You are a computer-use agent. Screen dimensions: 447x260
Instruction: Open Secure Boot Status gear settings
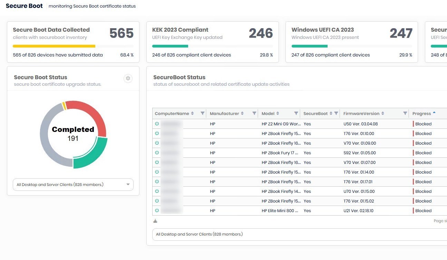[128, 79]
